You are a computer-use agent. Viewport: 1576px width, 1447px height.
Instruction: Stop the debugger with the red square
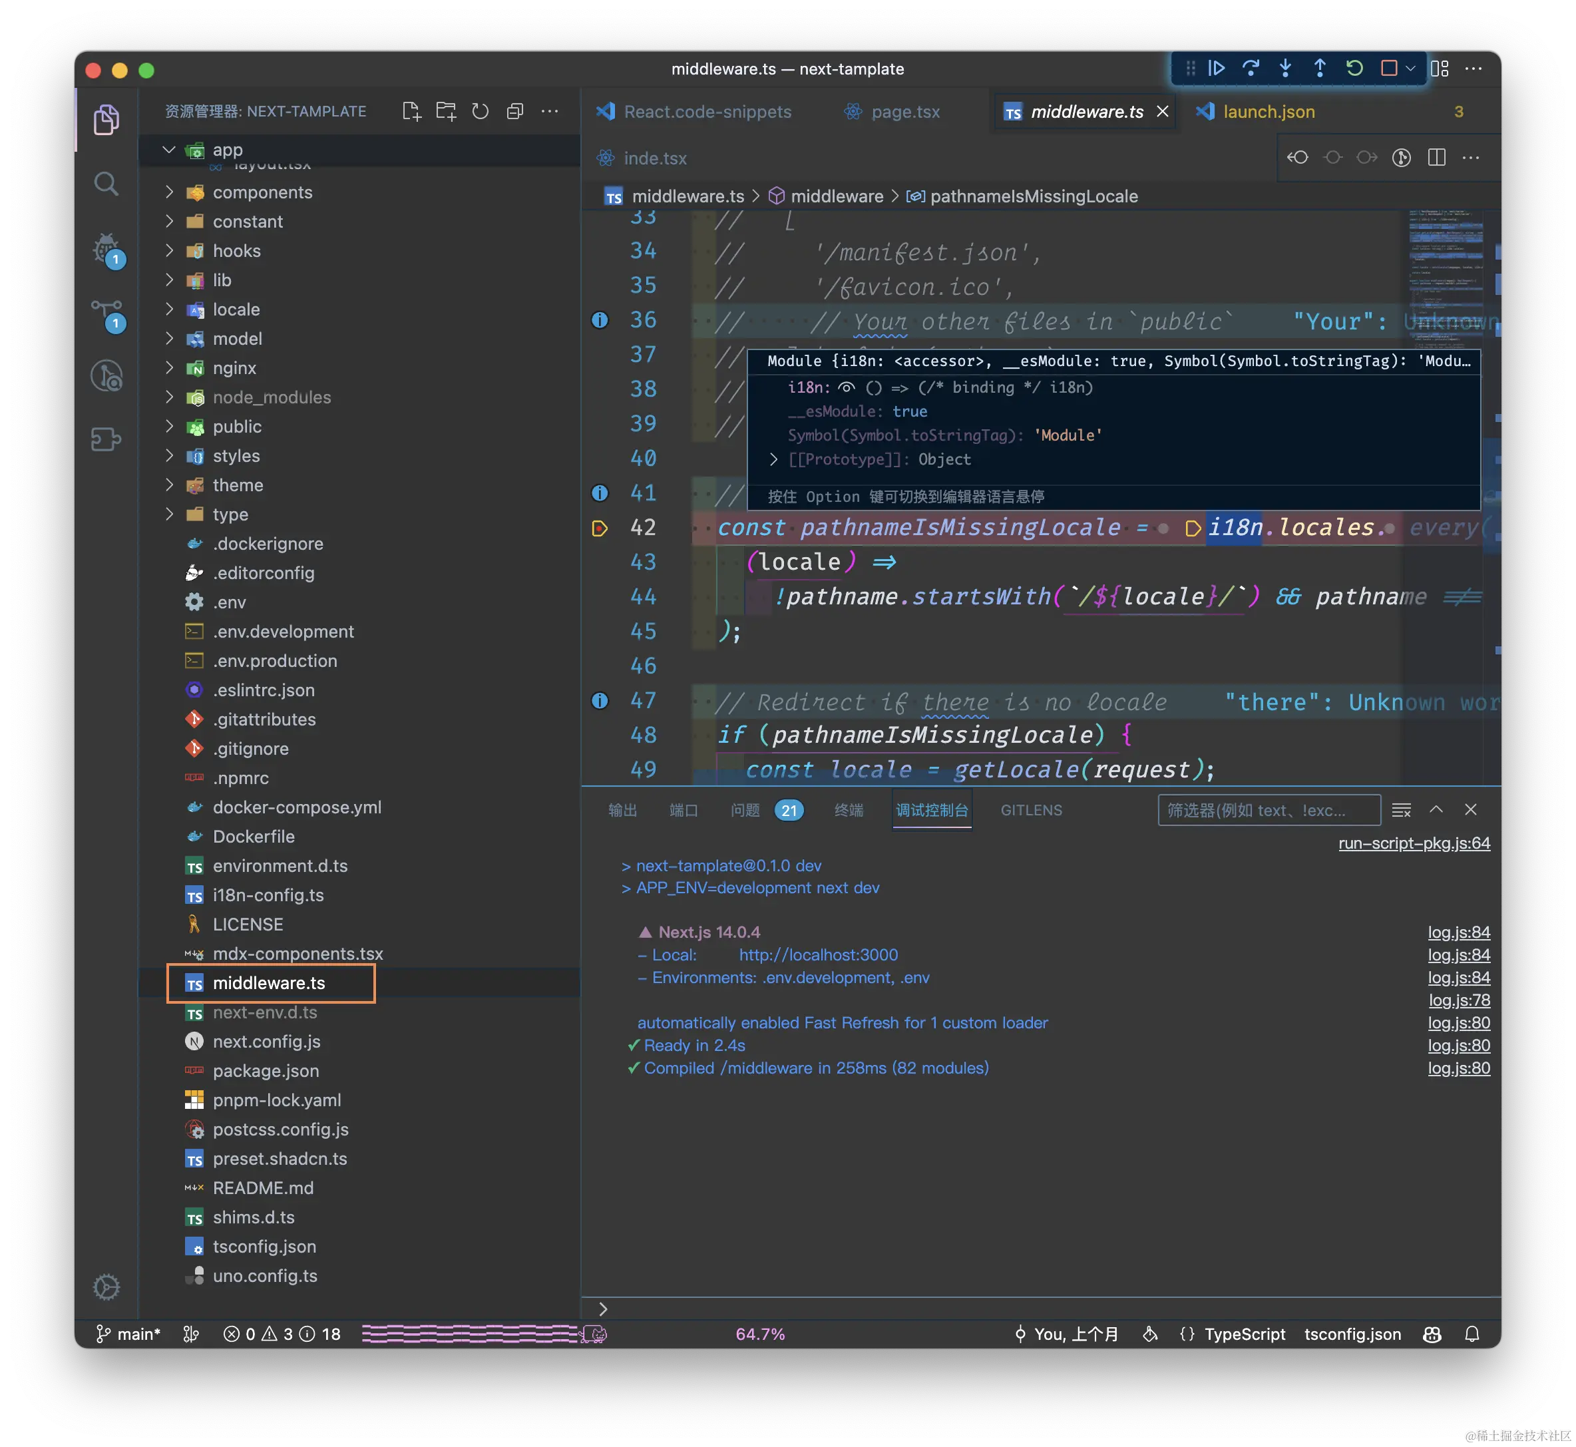1390,68
